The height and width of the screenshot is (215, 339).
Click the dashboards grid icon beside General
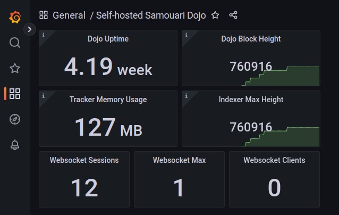tap(44, 15)
